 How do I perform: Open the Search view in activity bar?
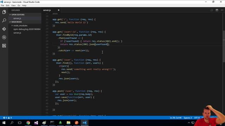point(4,20)
